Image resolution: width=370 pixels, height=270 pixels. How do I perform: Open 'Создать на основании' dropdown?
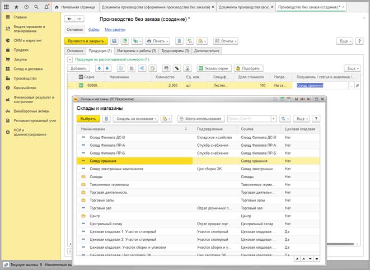pos(135,119)
